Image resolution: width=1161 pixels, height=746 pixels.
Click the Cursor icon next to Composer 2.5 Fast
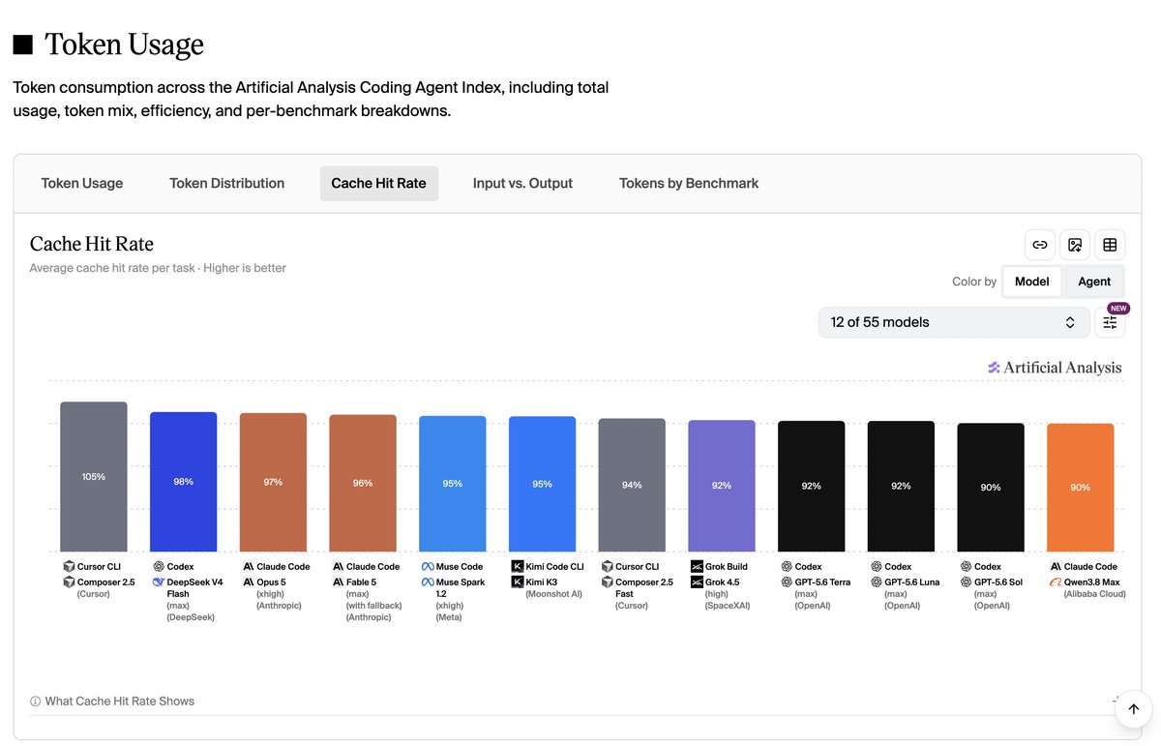click(x=607, y=582)
